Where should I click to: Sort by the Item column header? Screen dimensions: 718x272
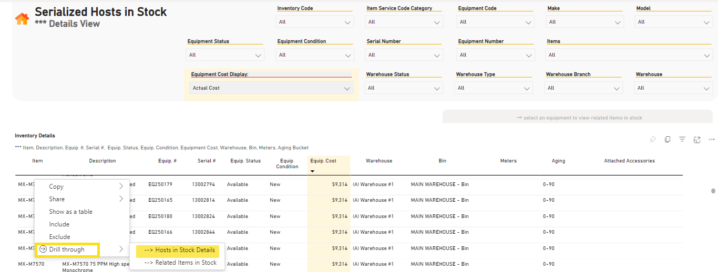click(x=37, y=161)
